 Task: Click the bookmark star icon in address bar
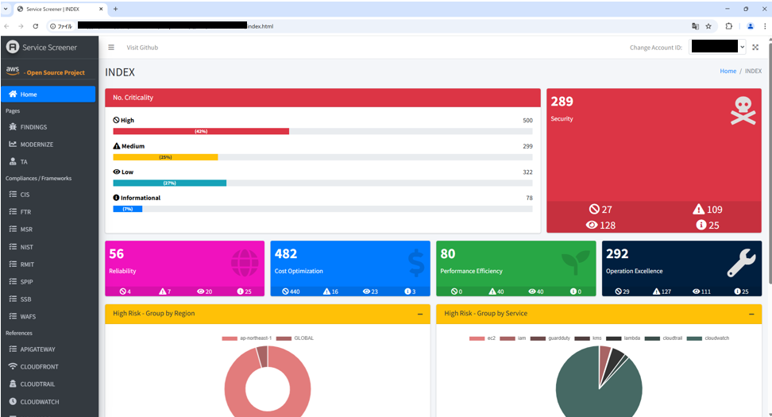[708, 26]
